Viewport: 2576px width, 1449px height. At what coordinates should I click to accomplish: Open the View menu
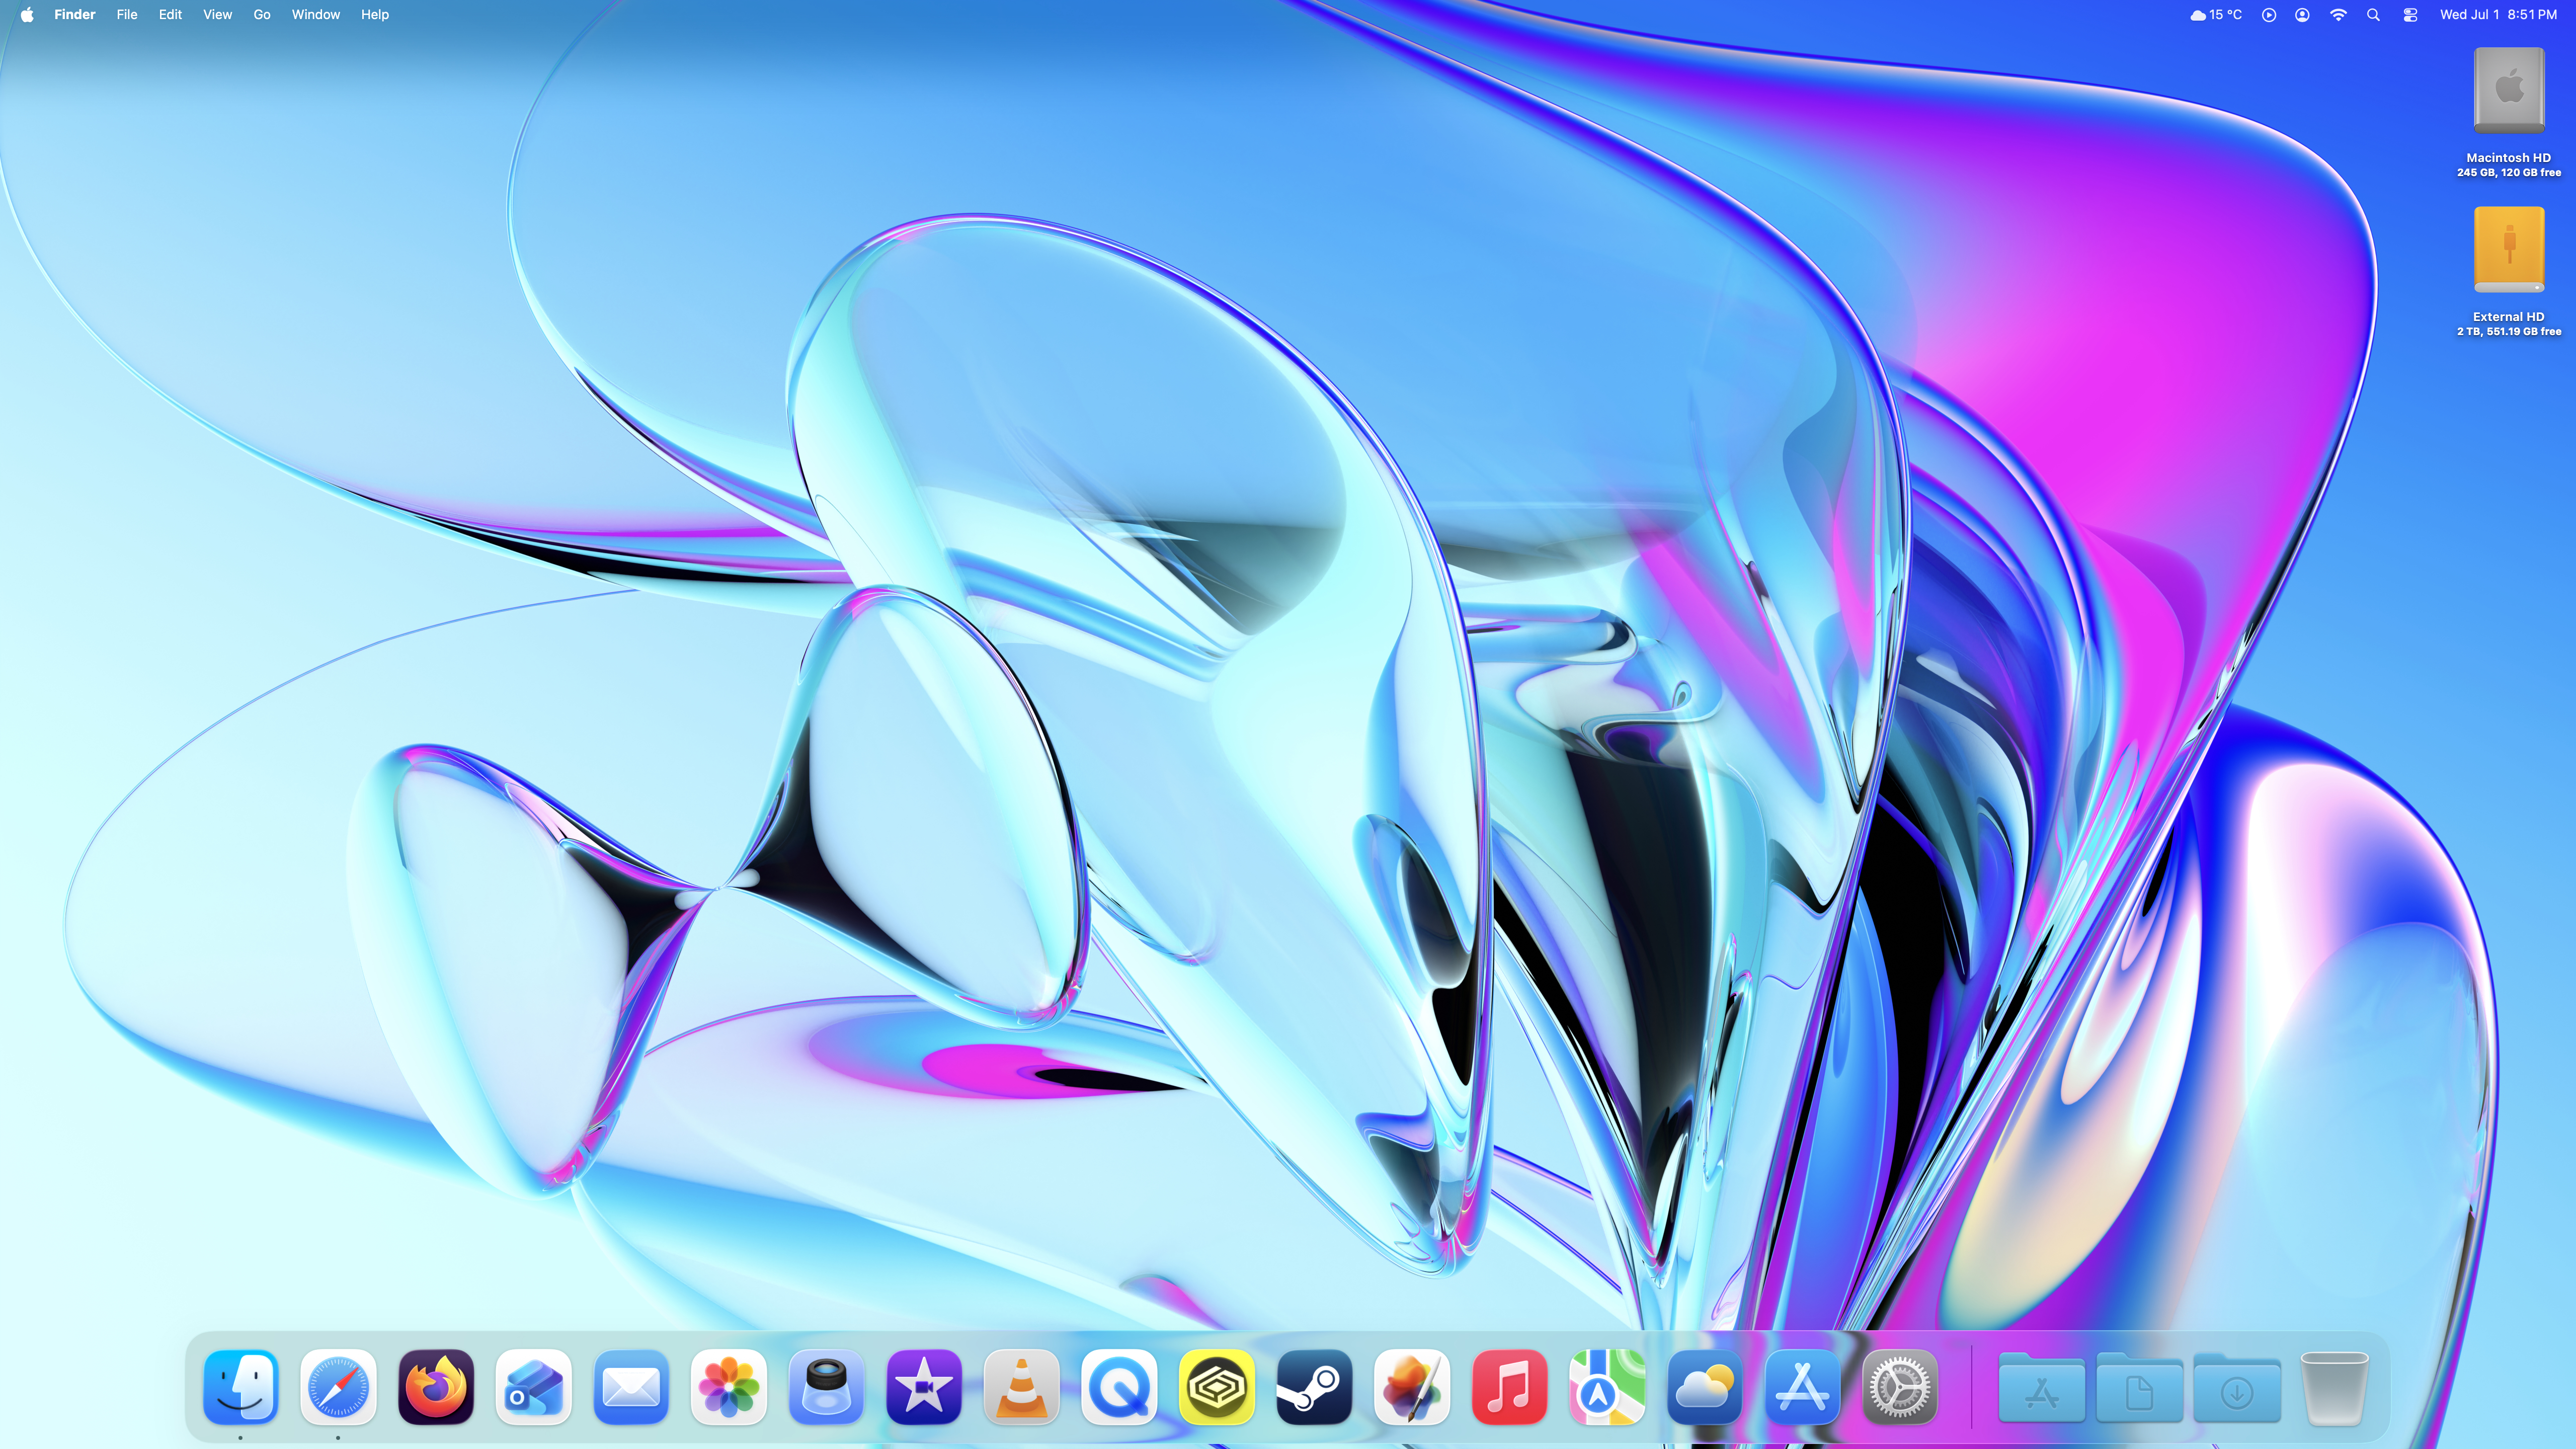pos(217,15)
